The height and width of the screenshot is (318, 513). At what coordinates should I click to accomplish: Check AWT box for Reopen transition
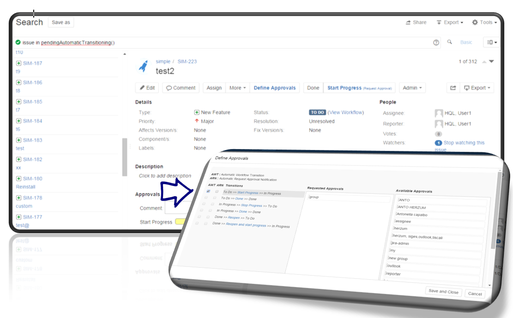(200, 216)
